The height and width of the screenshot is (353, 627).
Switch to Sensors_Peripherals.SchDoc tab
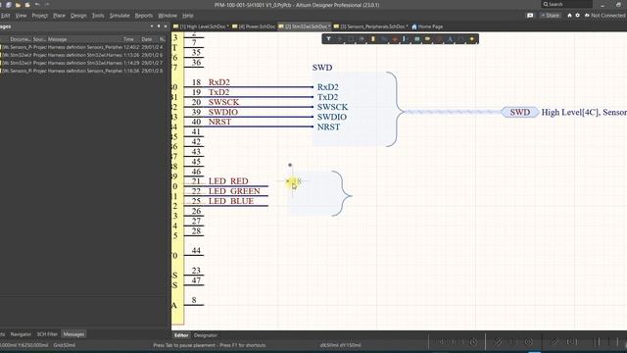click(x=370, y=26)
